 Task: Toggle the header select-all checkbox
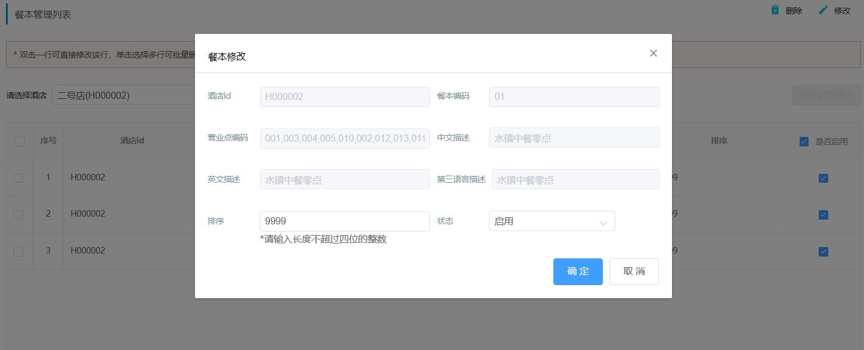[x=20, y=141]
